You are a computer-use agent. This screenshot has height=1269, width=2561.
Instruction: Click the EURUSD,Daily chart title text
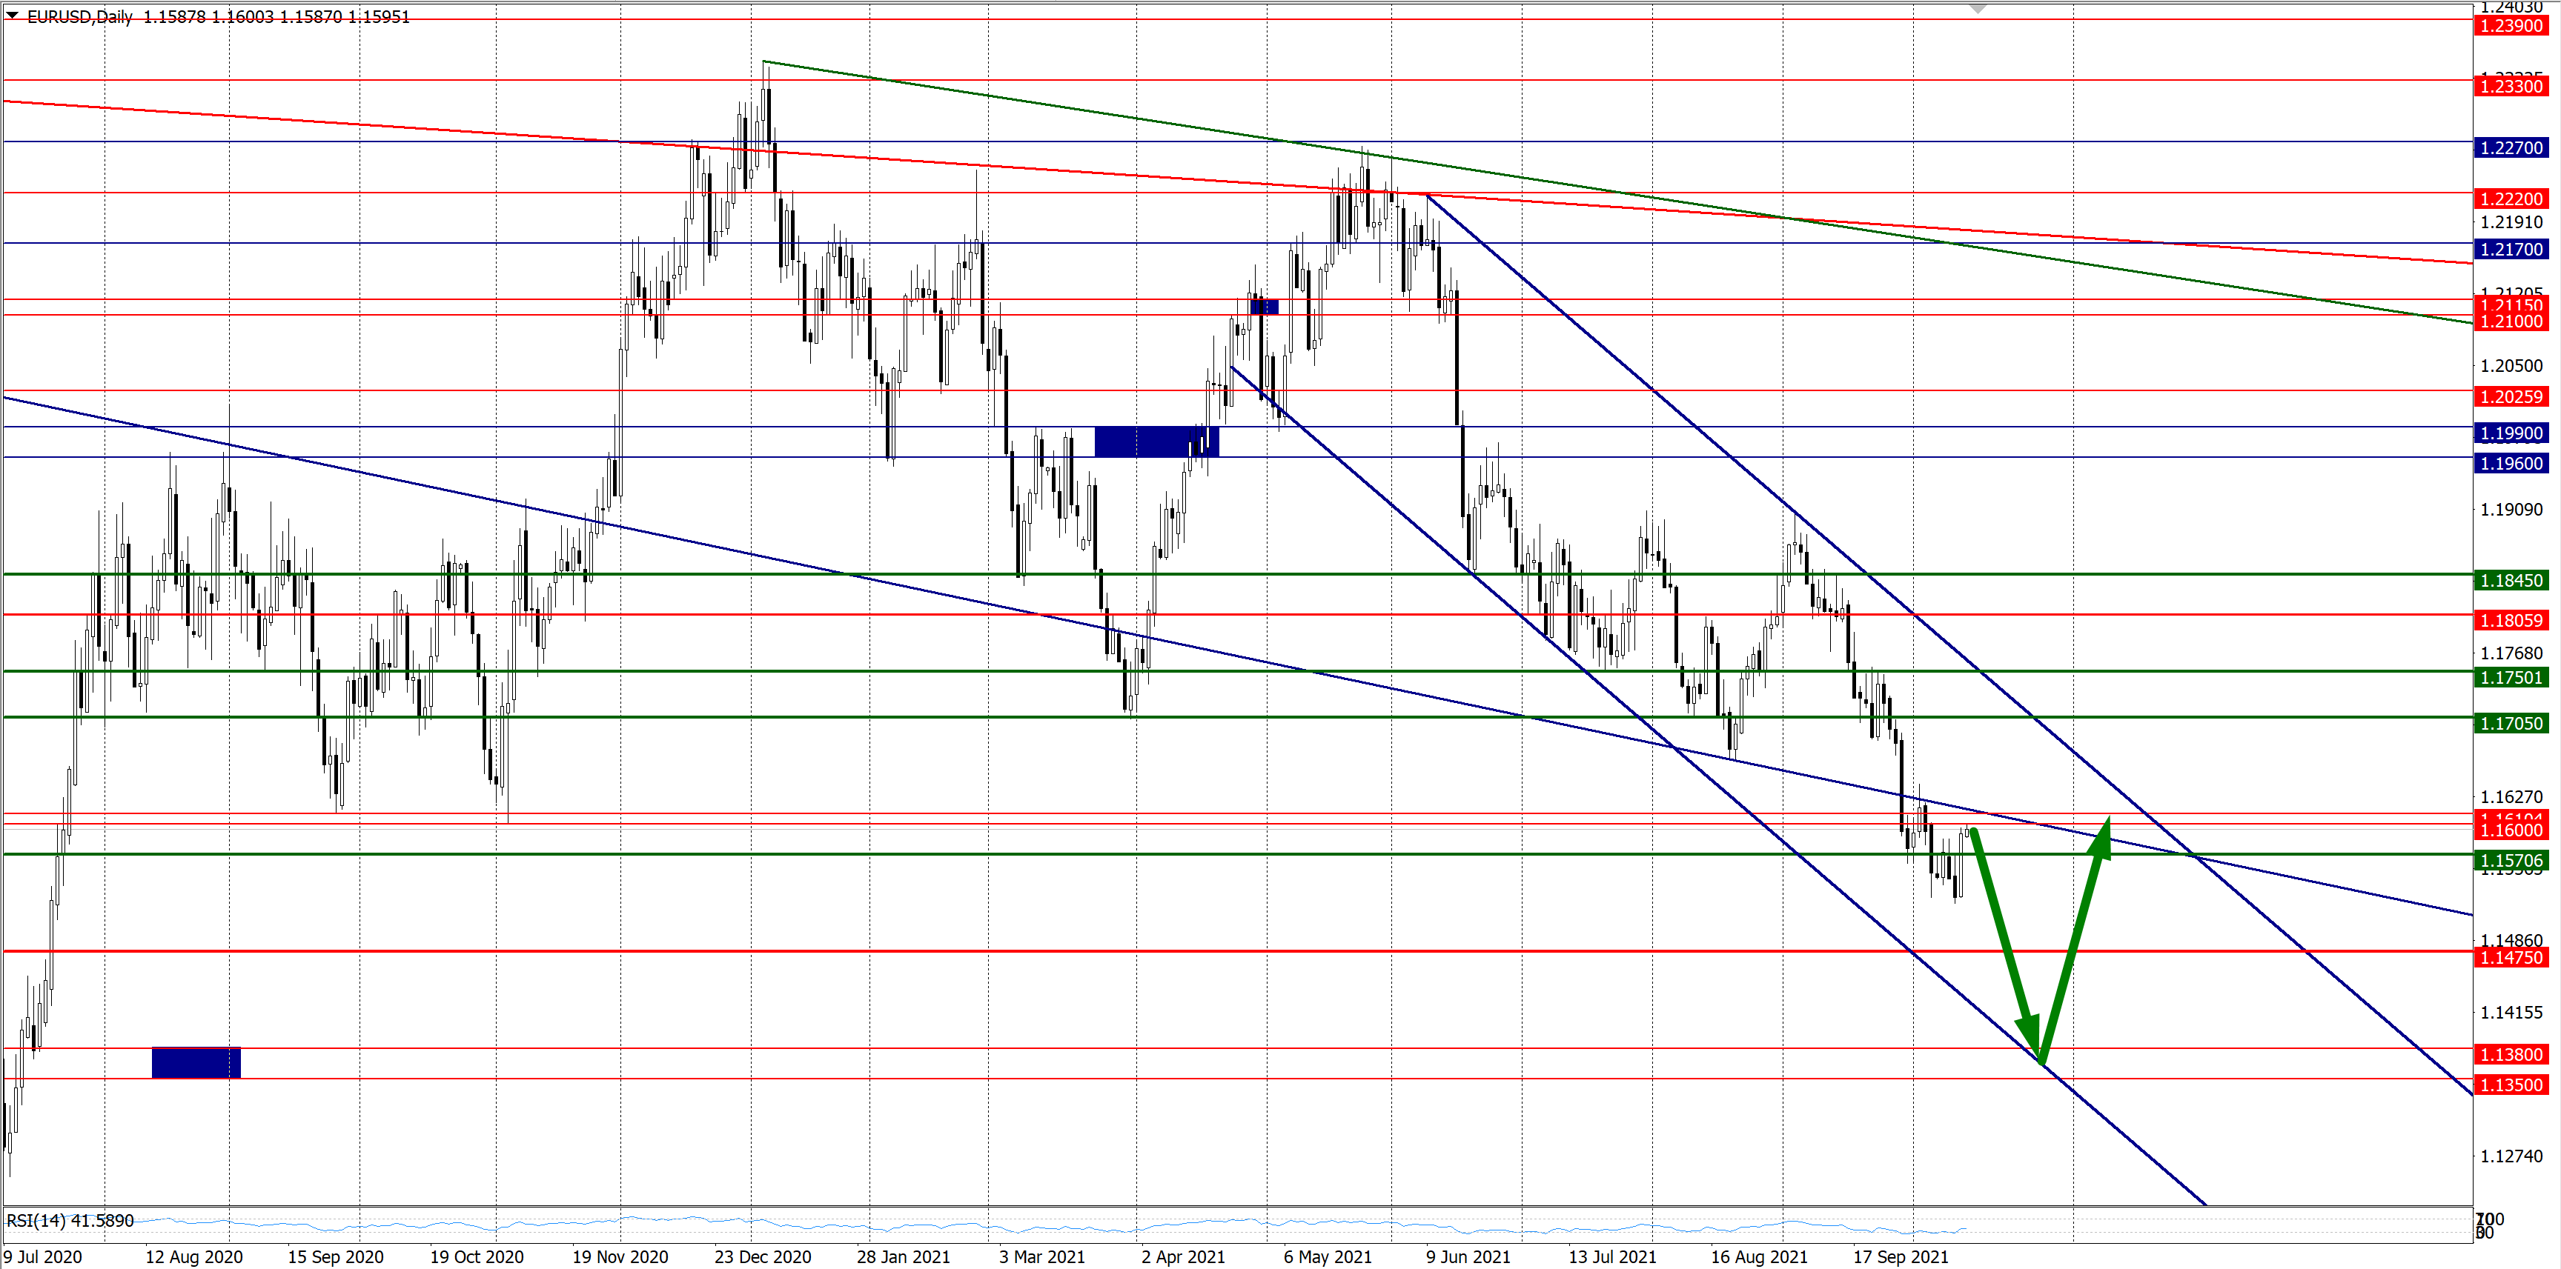79,17
